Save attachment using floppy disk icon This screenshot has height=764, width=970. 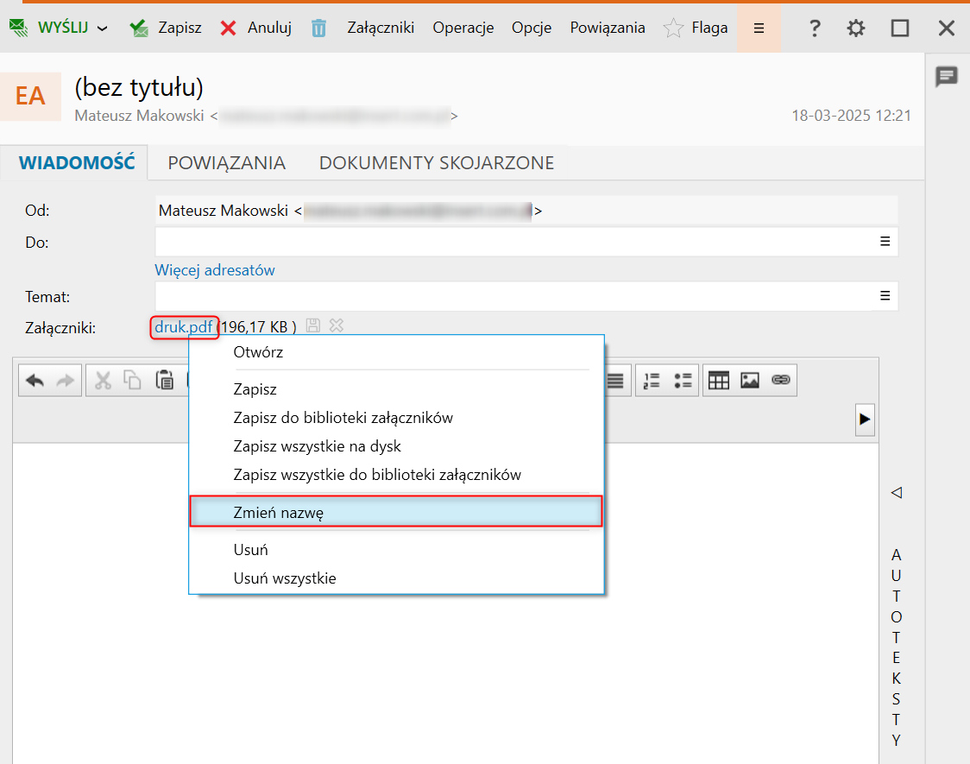pyautogui.click(x=313, y=325)
